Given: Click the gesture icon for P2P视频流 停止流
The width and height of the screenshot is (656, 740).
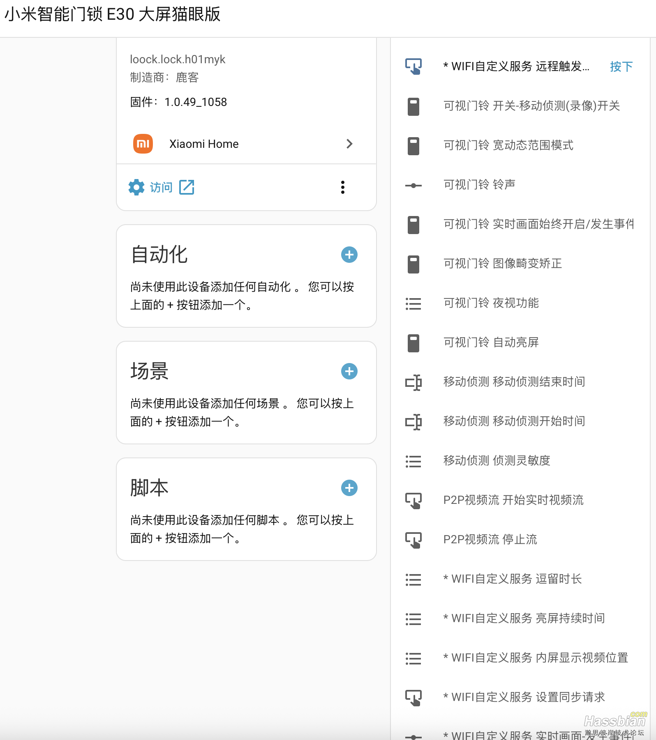Looking at the screenshot, I should tap(413, 540).
